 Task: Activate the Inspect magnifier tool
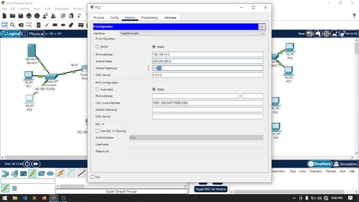[12, 25]
